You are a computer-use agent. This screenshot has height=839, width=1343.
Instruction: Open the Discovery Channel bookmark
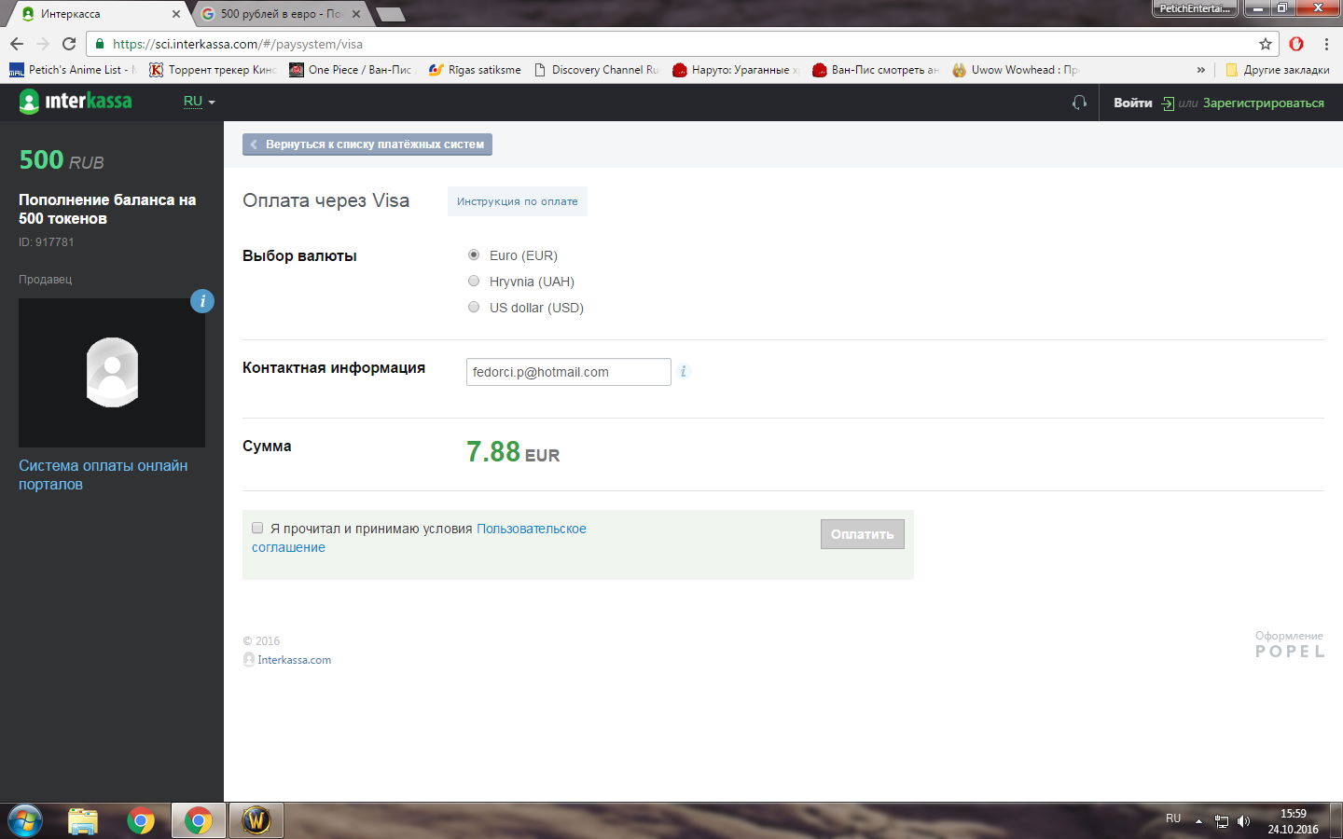tap(597, 70)
